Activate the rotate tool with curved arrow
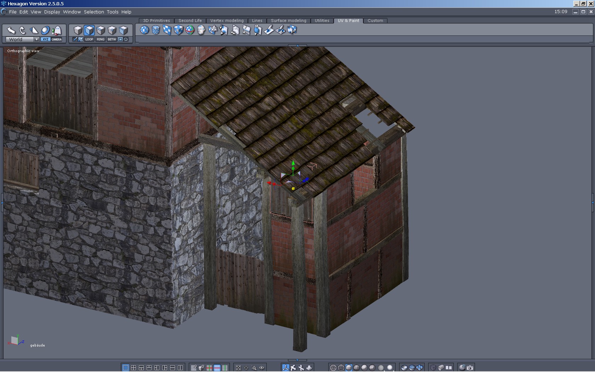Screen dimensions: 595x372 [x=22, y=30]
